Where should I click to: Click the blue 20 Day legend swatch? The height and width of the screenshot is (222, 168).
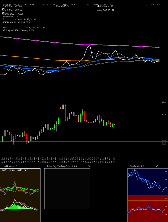click(x=3, y=6)
